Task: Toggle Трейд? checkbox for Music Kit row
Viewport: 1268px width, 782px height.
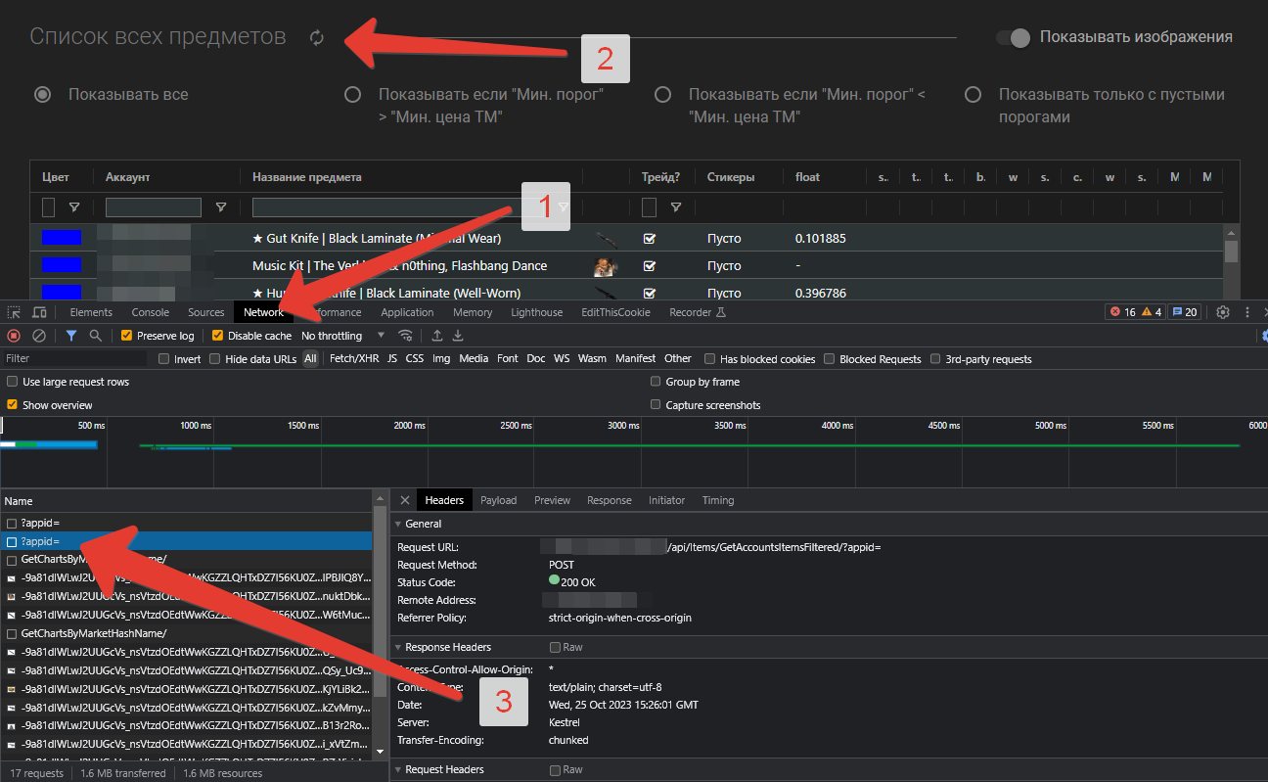Action: click(x=649, y=266)
